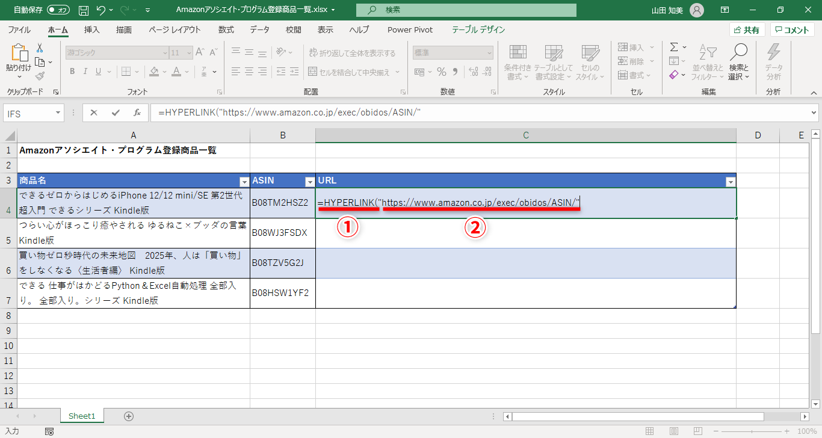Switch to Normal view in the status bar

649,431
